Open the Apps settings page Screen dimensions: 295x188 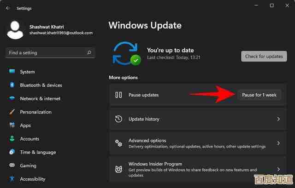click(x=25, y=125)
